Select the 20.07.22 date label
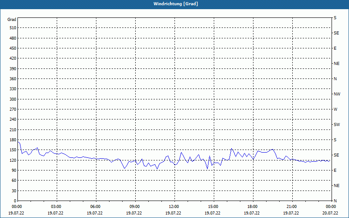The width and height of the screenshot is (349, 218). [330, 213]
